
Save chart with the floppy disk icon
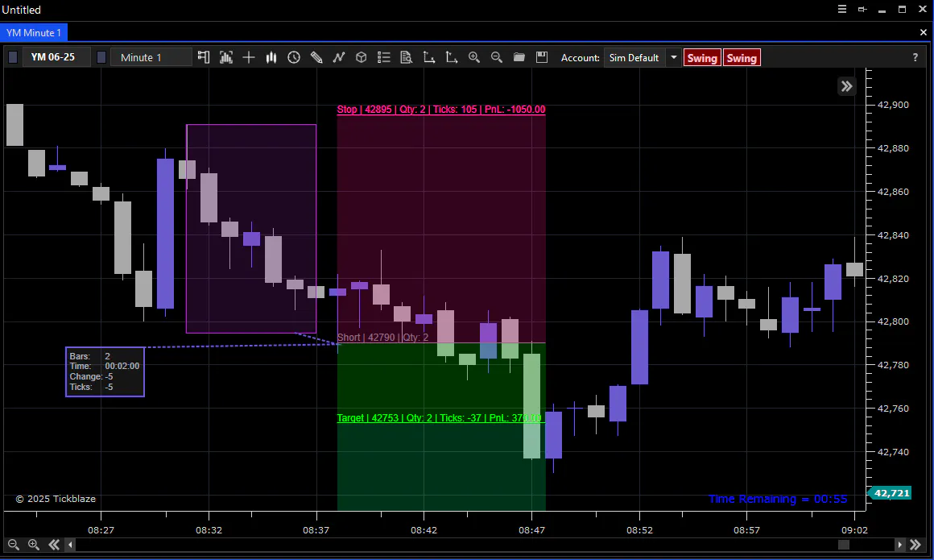[x=541, y=57]
